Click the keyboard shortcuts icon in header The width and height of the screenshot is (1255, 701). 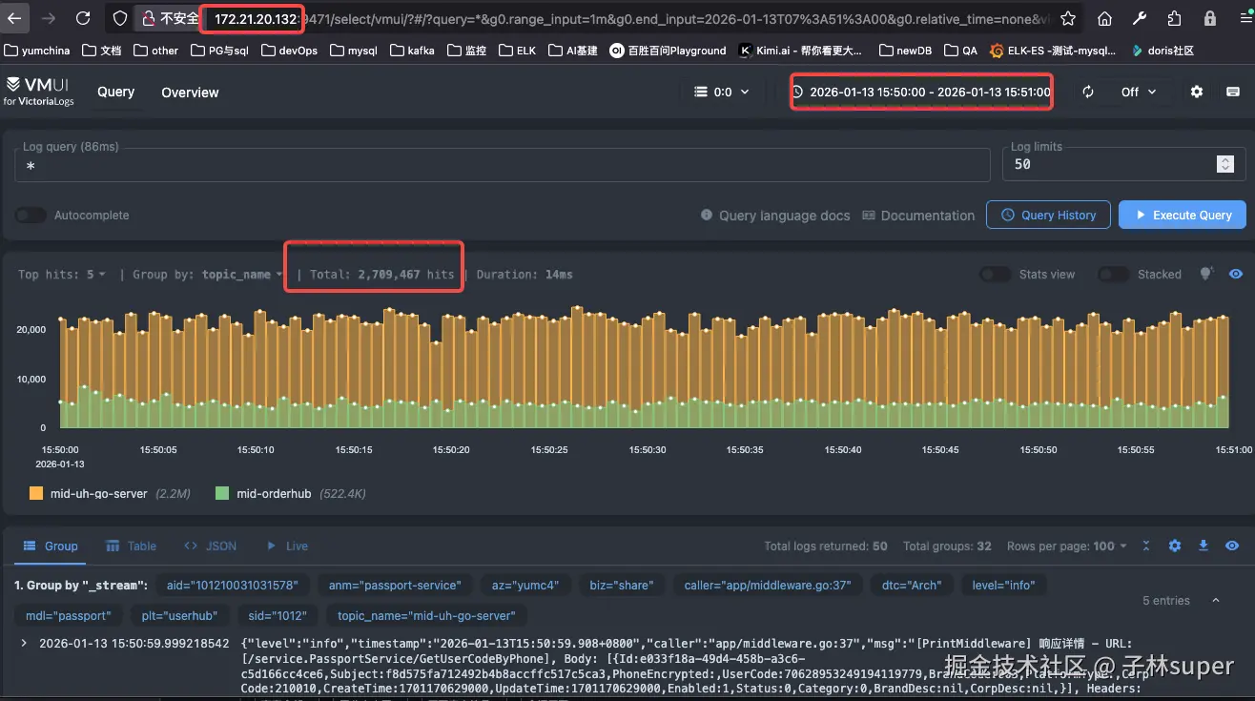click(x=1232, y=93)
